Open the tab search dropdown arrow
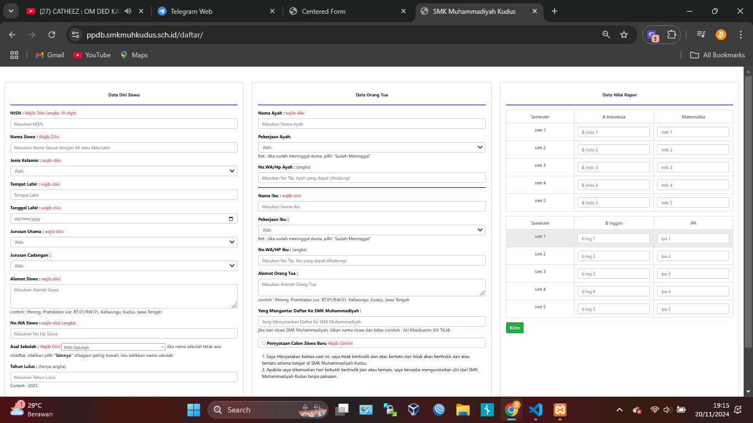Screen dimensions: 753x423 [11, 11]
